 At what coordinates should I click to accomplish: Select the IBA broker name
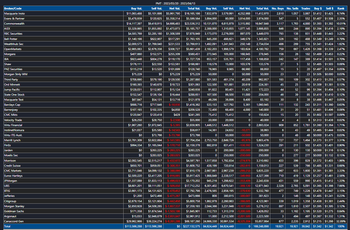click(x=6, y=59)
